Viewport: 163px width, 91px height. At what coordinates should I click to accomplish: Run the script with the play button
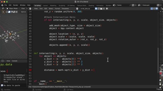coord(107,9)
